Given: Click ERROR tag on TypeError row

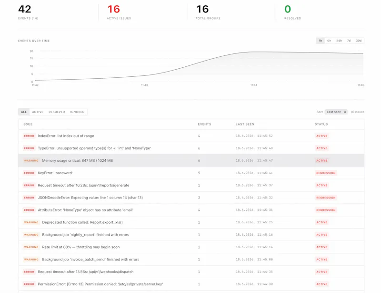Looking at the screenshot, I should click(29, 148).
